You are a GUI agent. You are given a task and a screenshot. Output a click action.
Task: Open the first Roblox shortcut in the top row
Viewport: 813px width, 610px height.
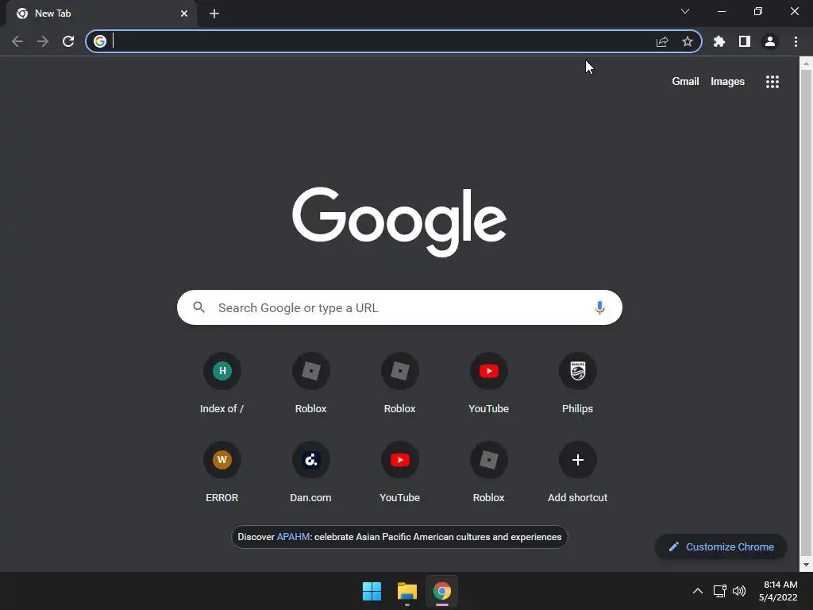(310, 384)
